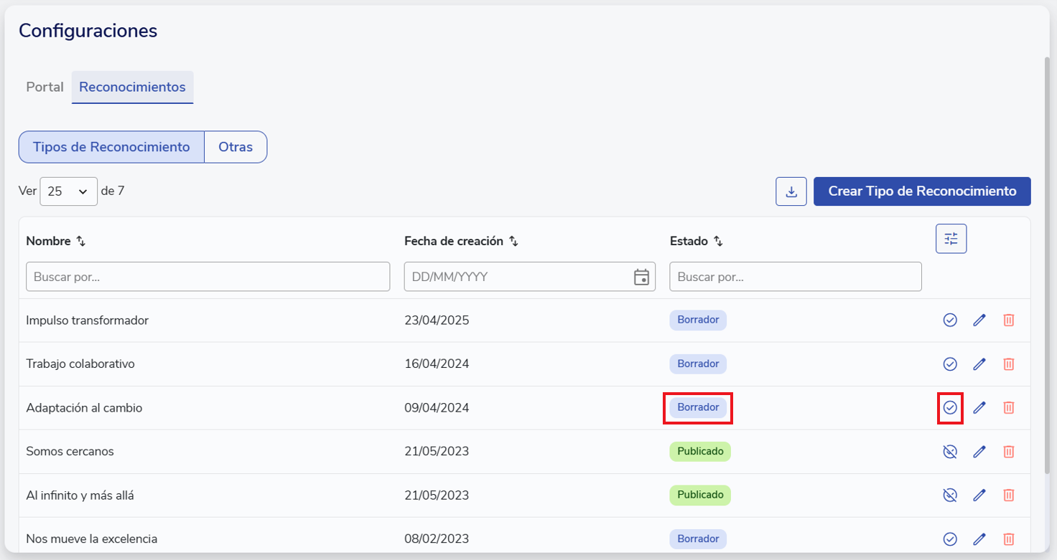Click the download export icon button
The height and width of the screenshot is (560, 1057).
click(x=791, y=191)
